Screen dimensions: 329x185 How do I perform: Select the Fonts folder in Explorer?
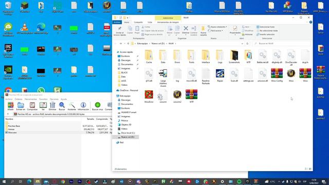191,57
